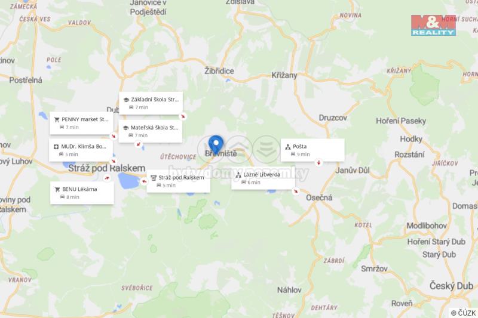Screen dimensions: 478x318
Task: Click the red arrow marker under Základní škola card
Action: pyautogui.click(x=183, y=116)
